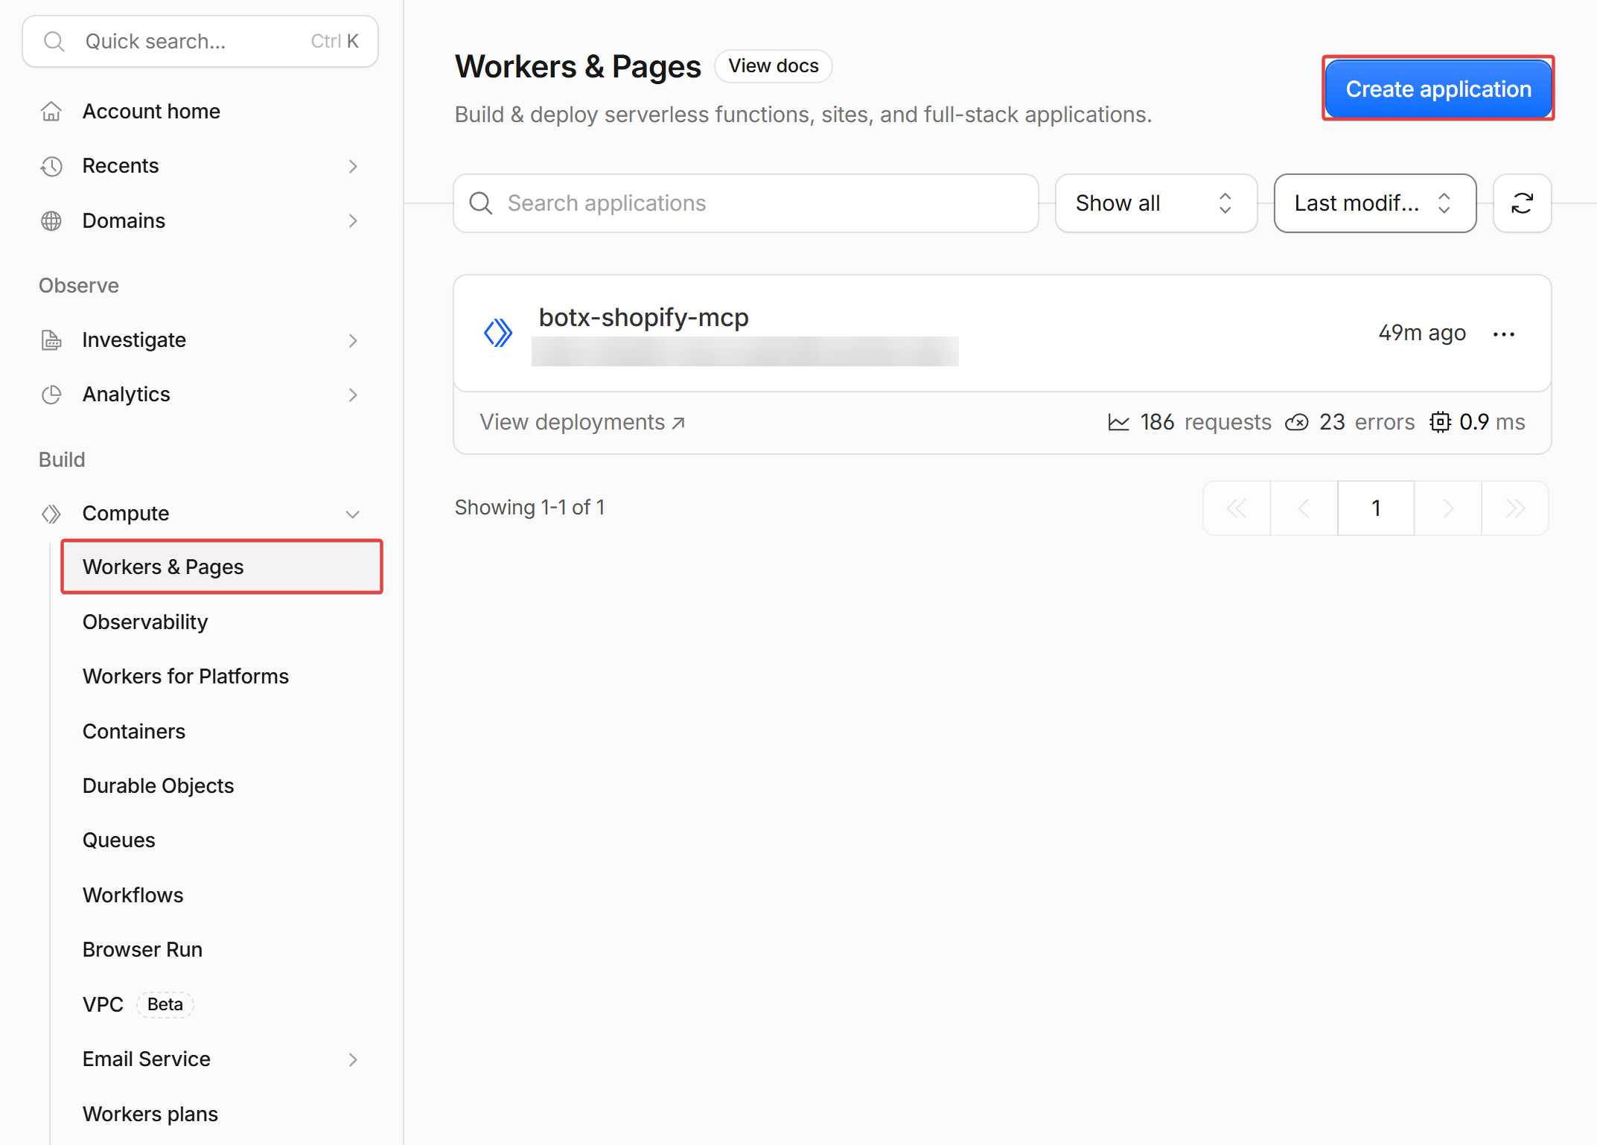Screen dimensions: 1597x1145
Task: Open the three-dot menu for botx-shopify-mcp
Action: [1504, 334]
